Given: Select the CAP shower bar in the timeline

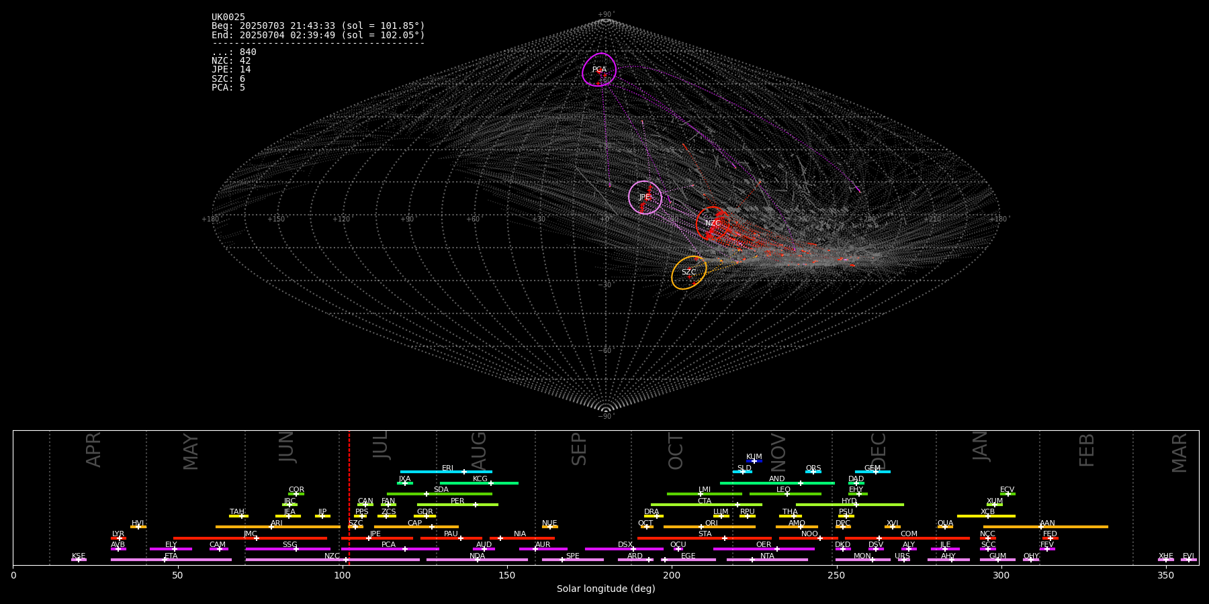Looking at the screenshot, I should (x=416, y=527).
